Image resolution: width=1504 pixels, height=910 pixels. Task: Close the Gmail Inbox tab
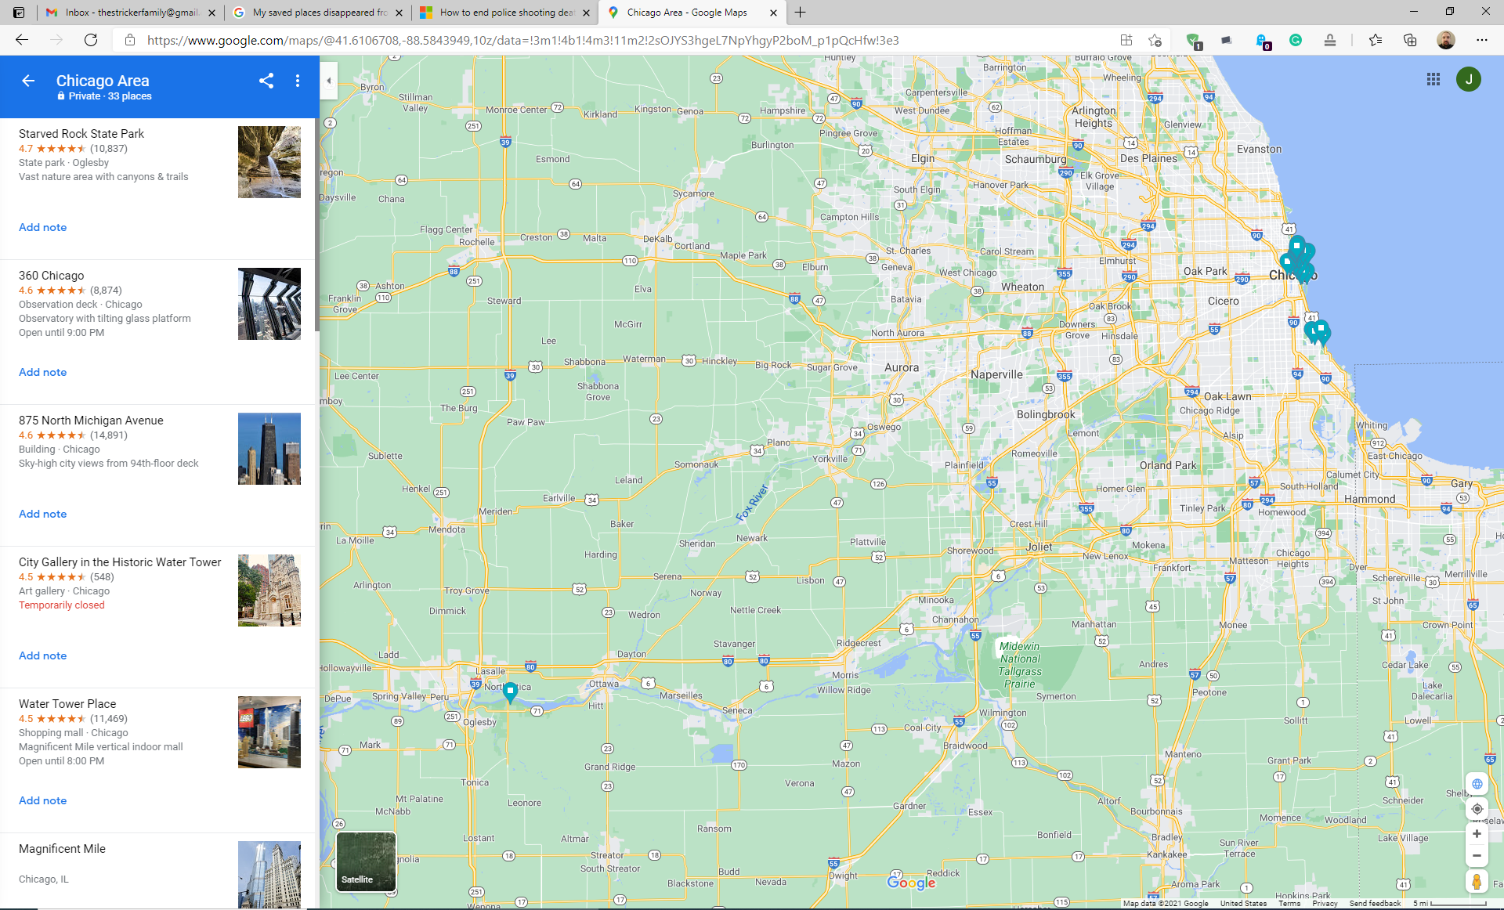tap(211, 13)
